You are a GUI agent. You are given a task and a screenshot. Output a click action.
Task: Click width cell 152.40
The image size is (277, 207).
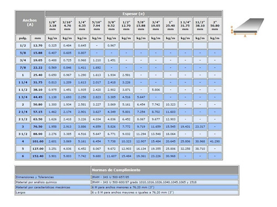point(38,156)
